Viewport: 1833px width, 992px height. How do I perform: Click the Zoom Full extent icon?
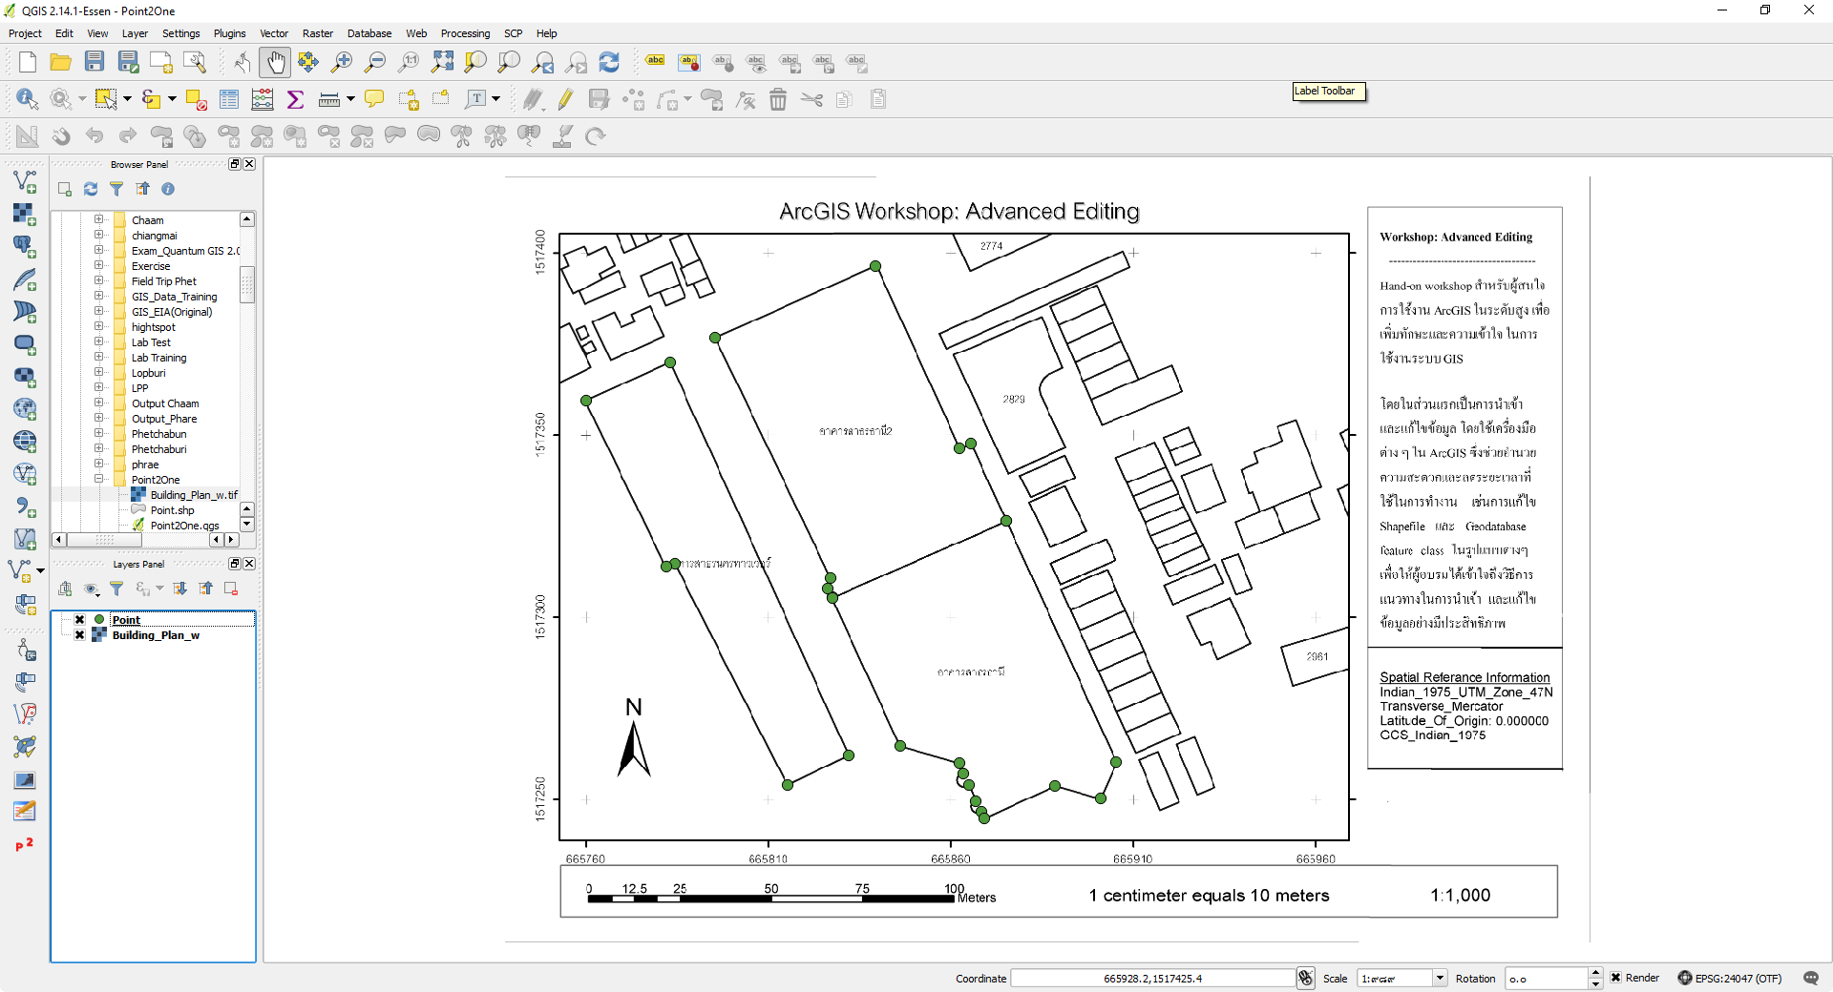442,62
